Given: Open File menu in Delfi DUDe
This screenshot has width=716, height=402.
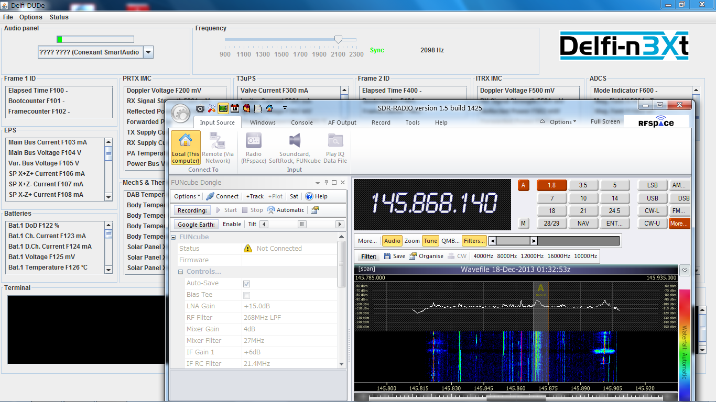Looking at the screenshot, I should [8, 17].
